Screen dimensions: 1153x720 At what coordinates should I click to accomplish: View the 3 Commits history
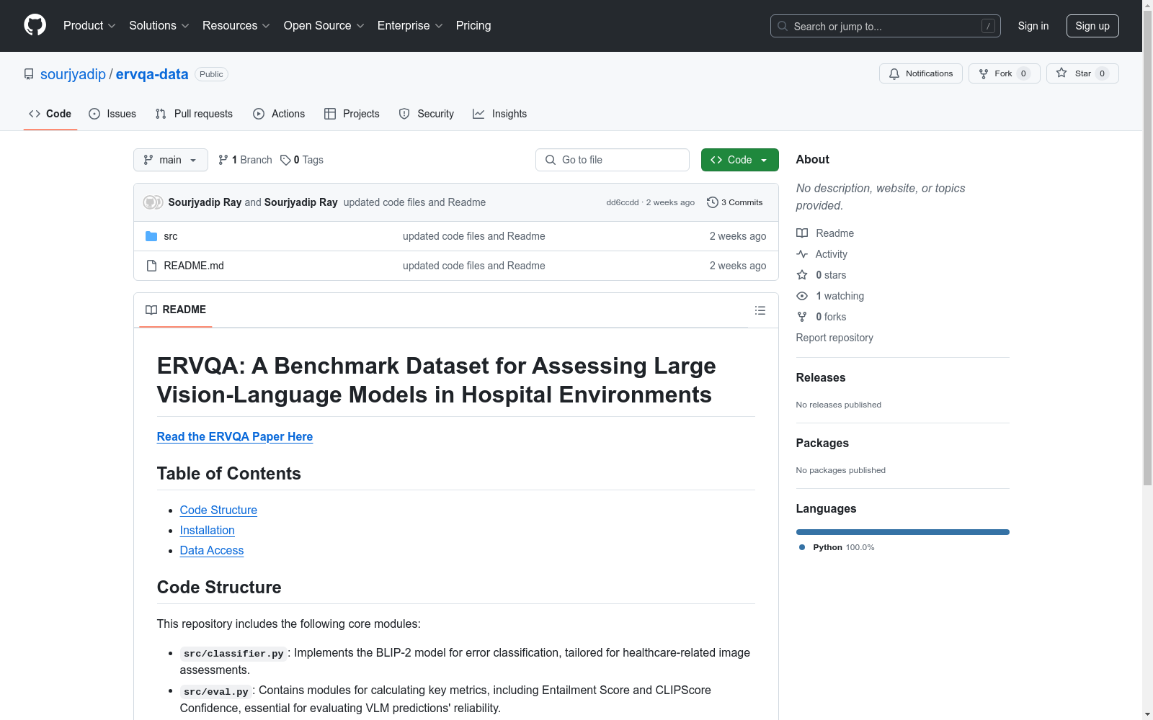(735, 202)
